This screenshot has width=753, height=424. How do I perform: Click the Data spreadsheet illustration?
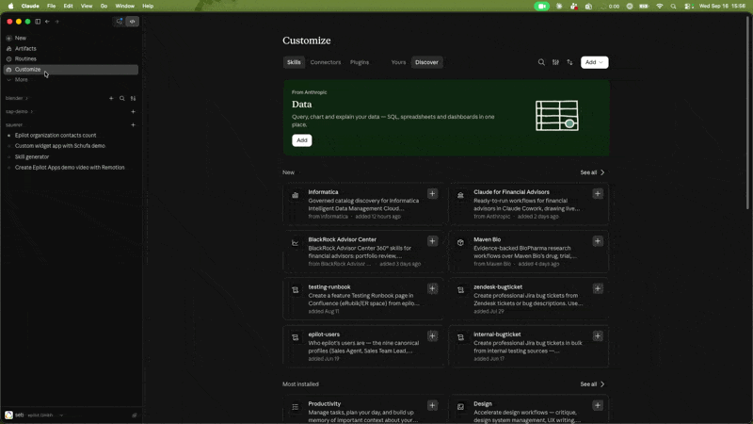click(x=557, y=115)
